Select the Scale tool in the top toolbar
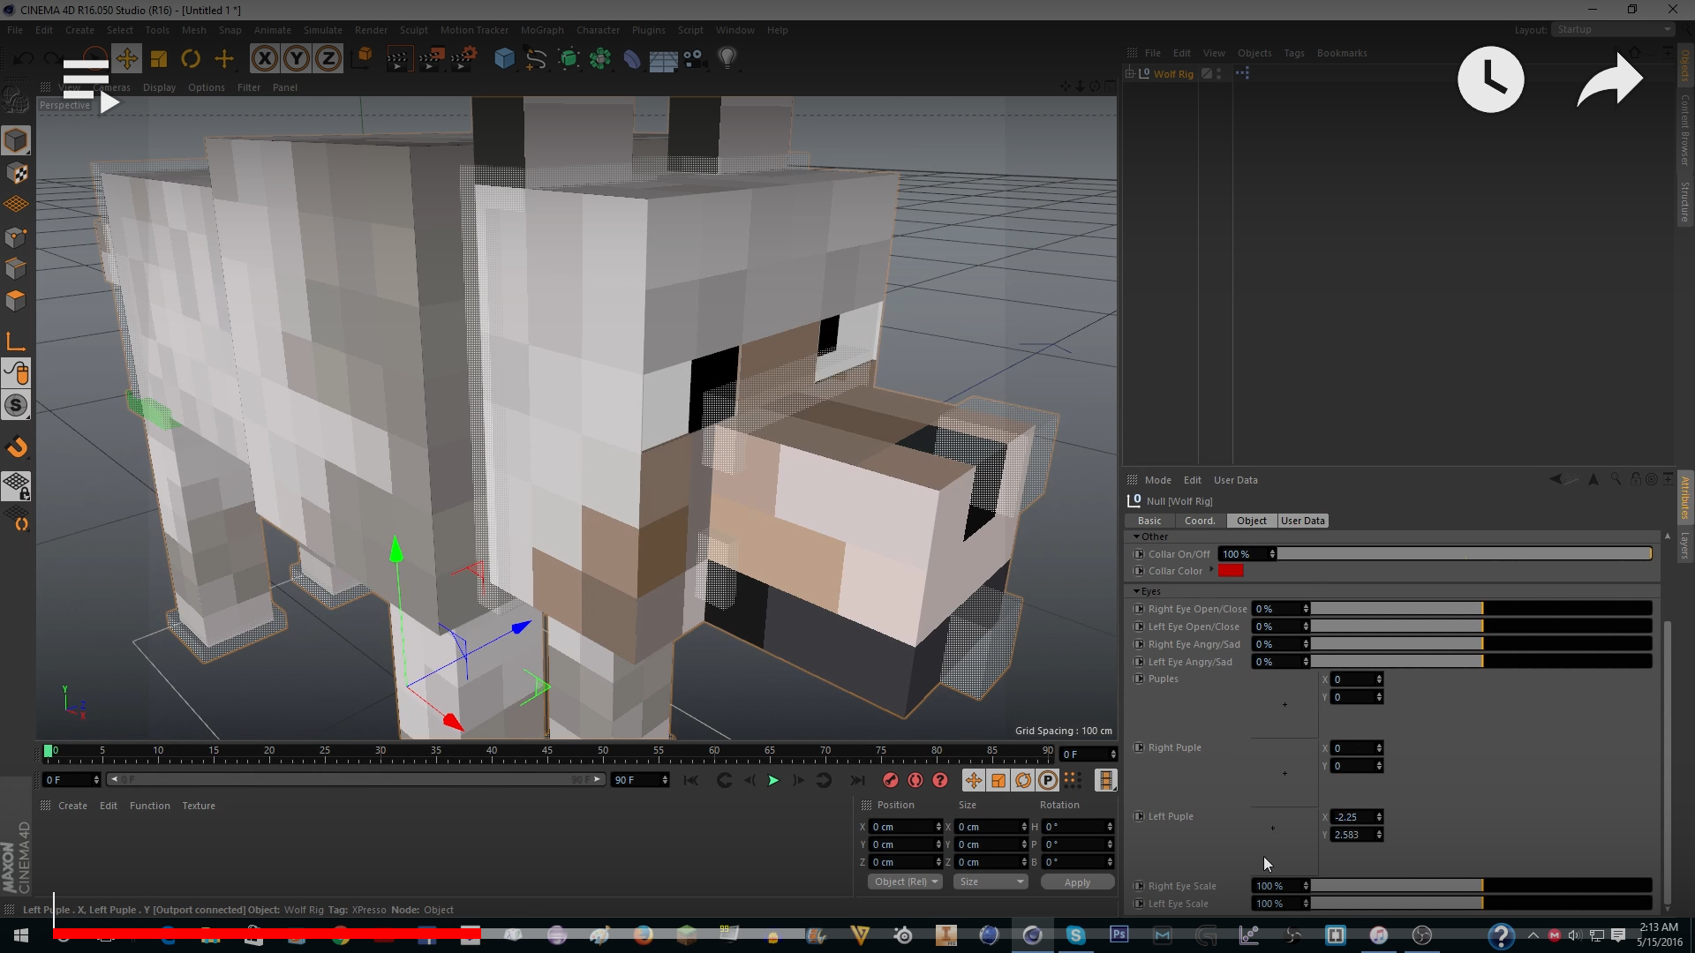Screen dimensions: 1695x953 159,59
